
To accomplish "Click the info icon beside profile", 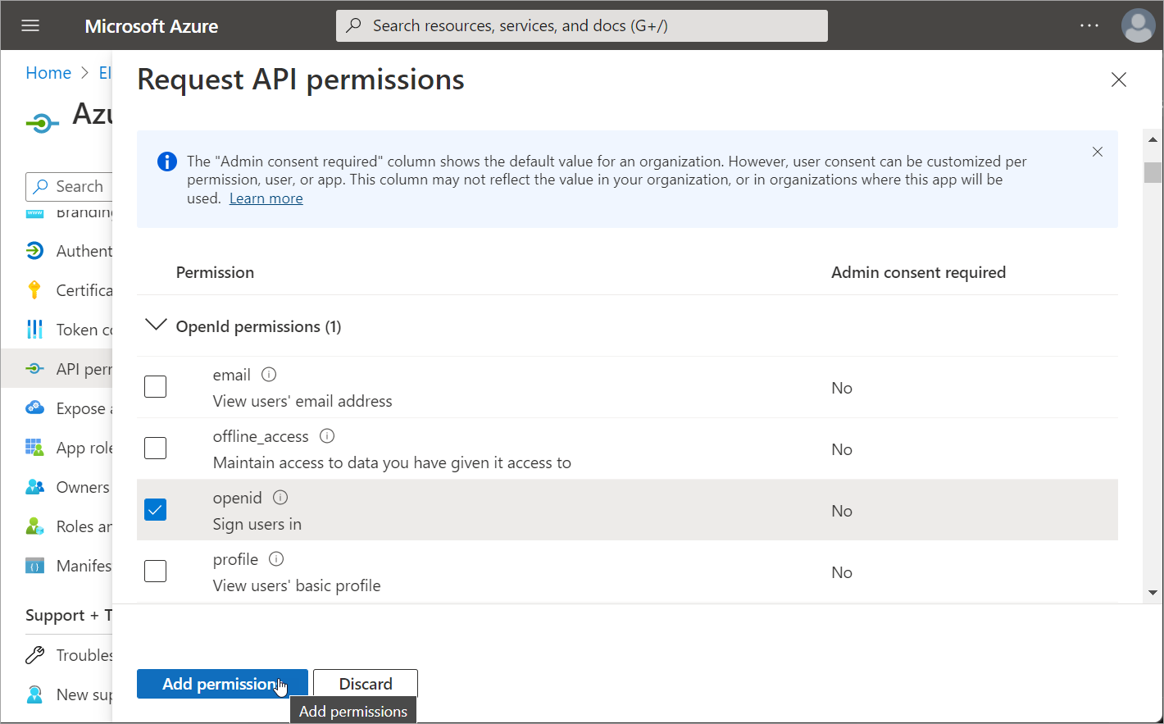I will tap(276, 558).
